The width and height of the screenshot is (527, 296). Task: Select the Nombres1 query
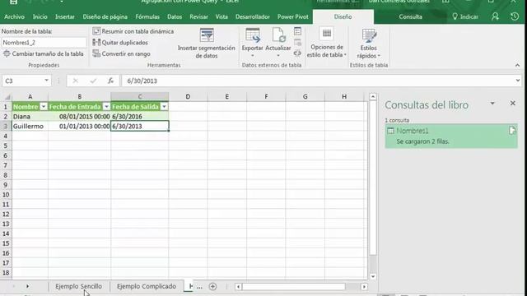(451, 136)
